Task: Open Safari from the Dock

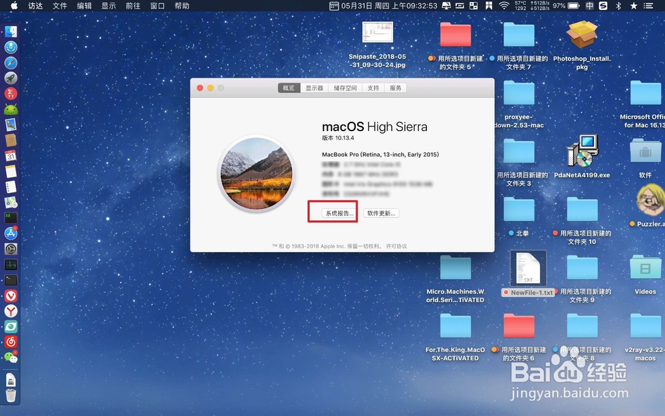Action: click(x=11, y=63)
